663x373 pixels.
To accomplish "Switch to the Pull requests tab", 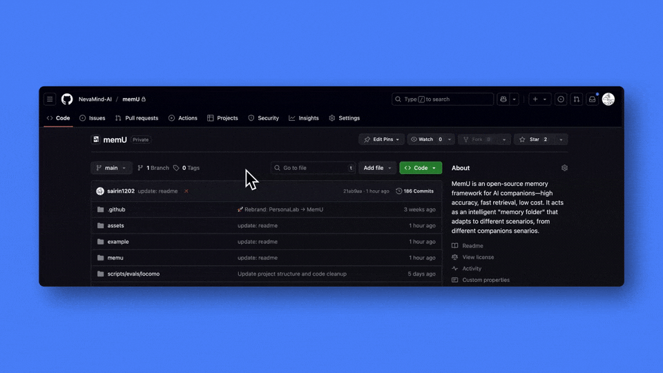I will click(x=137, y=118).
